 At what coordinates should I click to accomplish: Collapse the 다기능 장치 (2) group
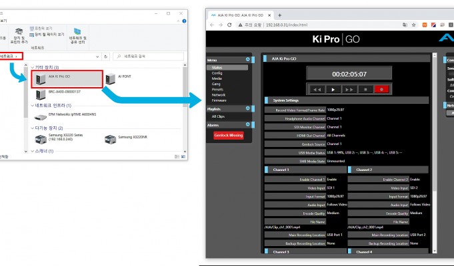pyautogui.click(x=33, y=128)
